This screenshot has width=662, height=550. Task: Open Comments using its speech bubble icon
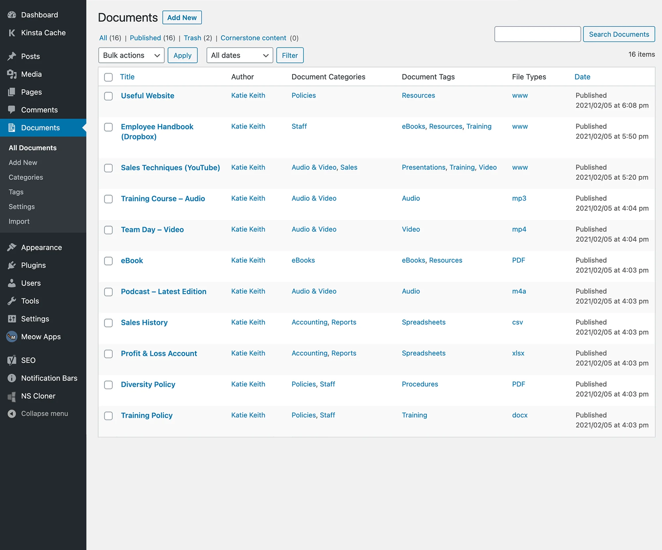(12, 110)
